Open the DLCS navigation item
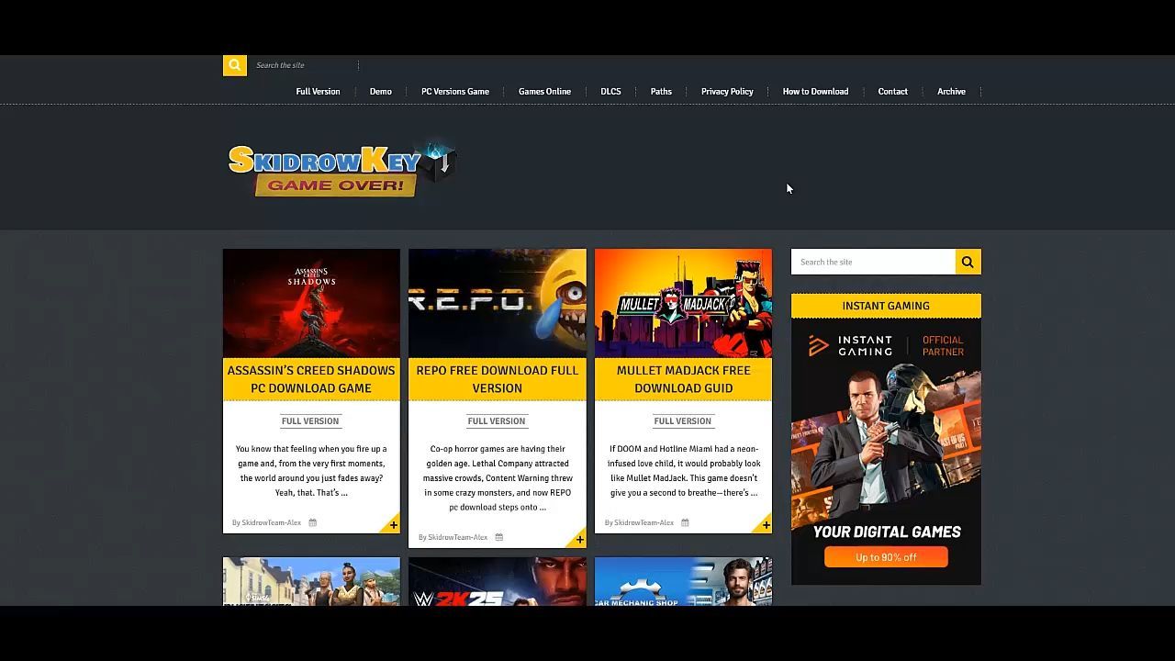 (x=610, y=91)
